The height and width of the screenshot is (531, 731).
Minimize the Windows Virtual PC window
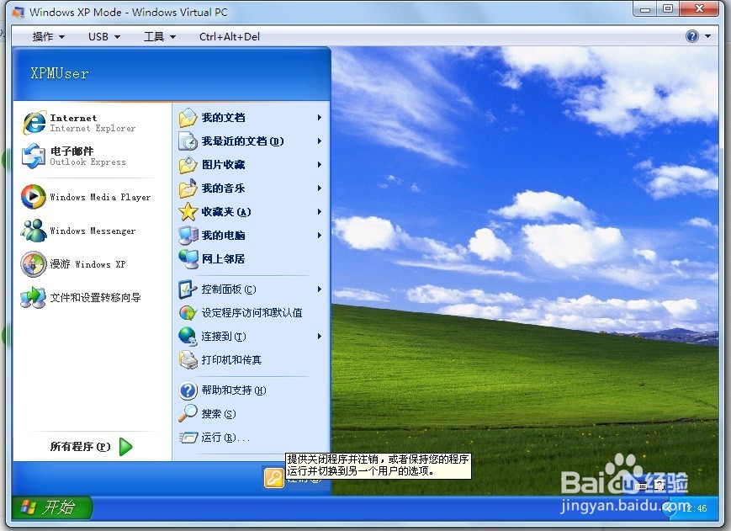[x=645, y=9]
